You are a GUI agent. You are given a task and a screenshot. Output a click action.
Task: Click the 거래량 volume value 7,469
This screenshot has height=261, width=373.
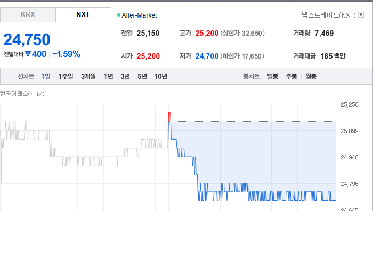[x=324, y=33]
